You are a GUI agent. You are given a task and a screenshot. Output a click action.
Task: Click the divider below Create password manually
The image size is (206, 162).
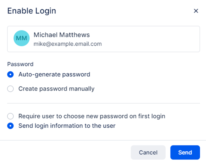click(x=103, y=103)
